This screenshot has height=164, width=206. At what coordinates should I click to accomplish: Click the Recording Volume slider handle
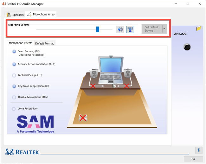pyautogui.click(x=98, y=29)
